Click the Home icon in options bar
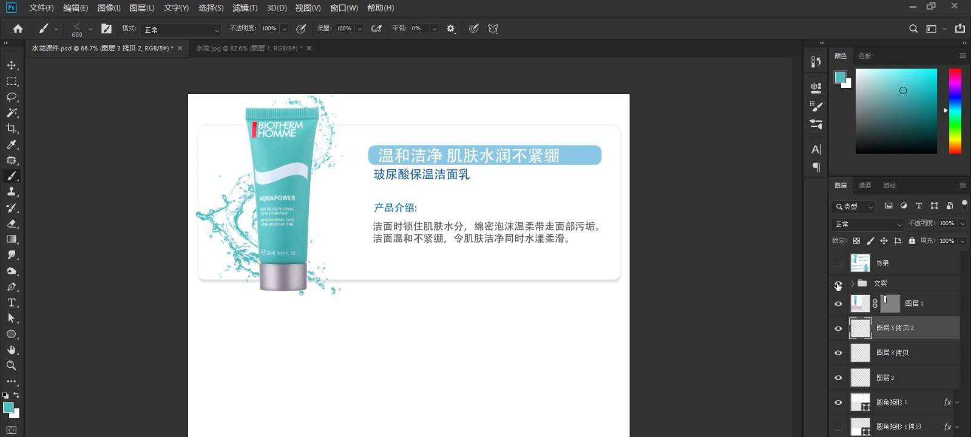971x437 pixels. (18, 29)
